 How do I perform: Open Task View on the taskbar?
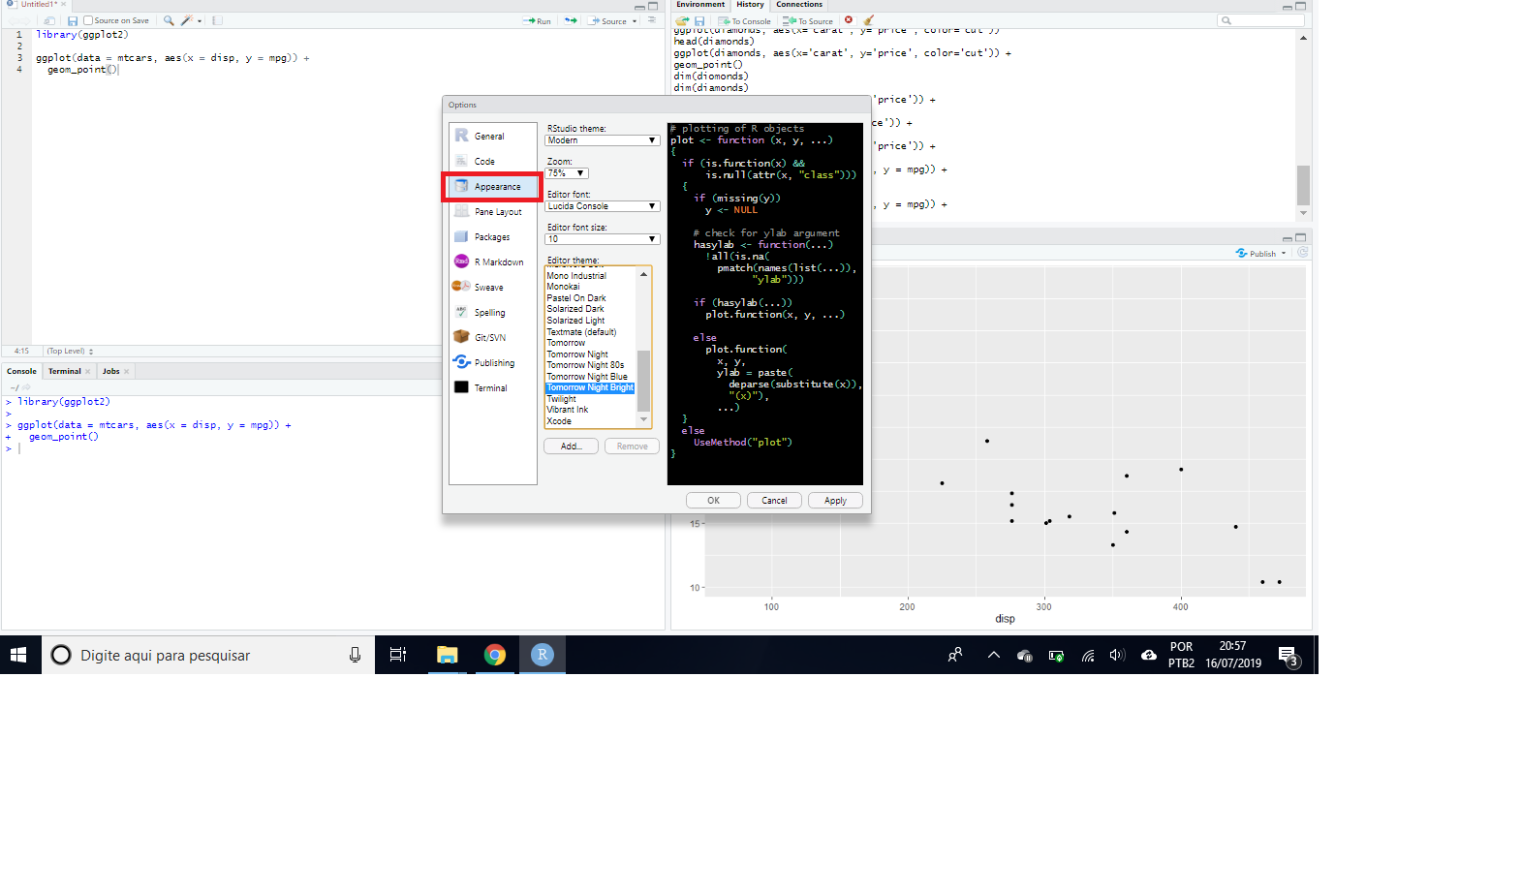click(x=398, y=656)
